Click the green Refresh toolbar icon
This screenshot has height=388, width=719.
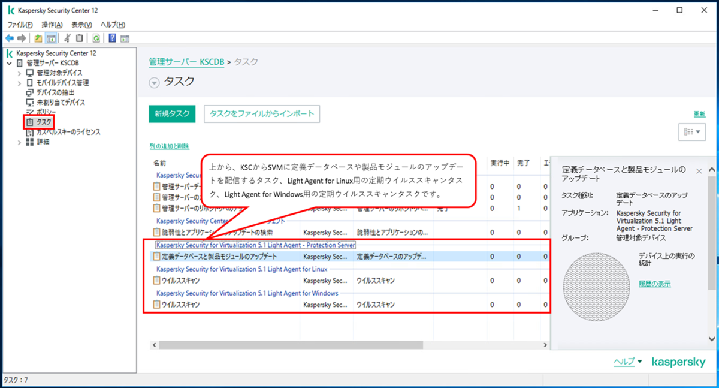(x=96, y=38)
